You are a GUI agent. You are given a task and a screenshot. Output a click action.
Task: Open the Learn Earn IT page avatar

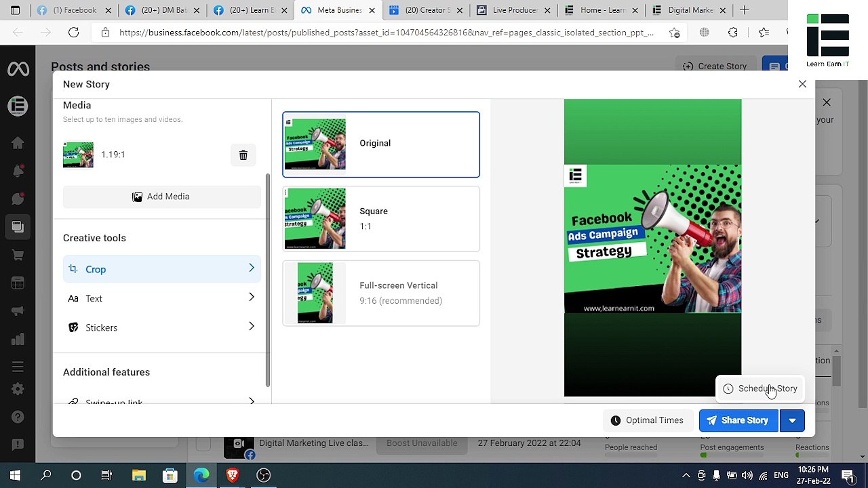point(18,106)
